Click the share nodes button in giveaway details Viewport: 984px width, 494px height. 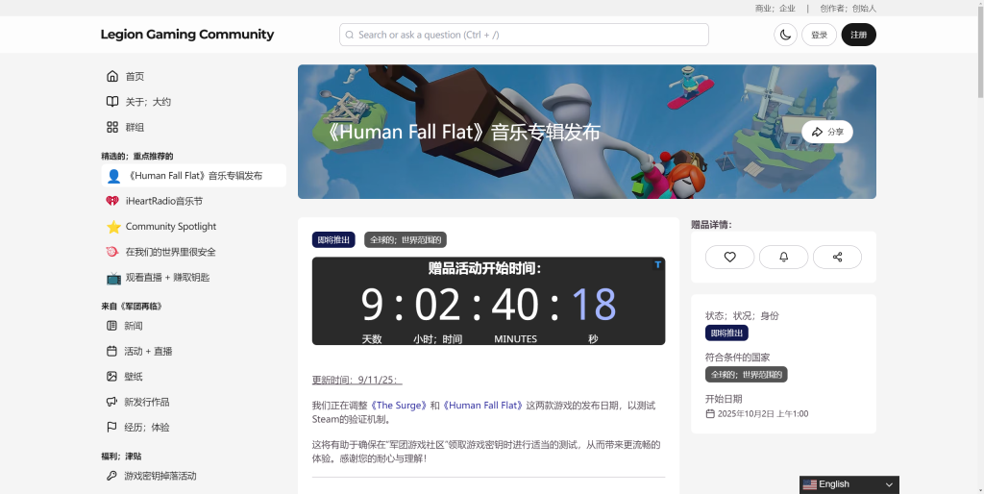[837, 257]
